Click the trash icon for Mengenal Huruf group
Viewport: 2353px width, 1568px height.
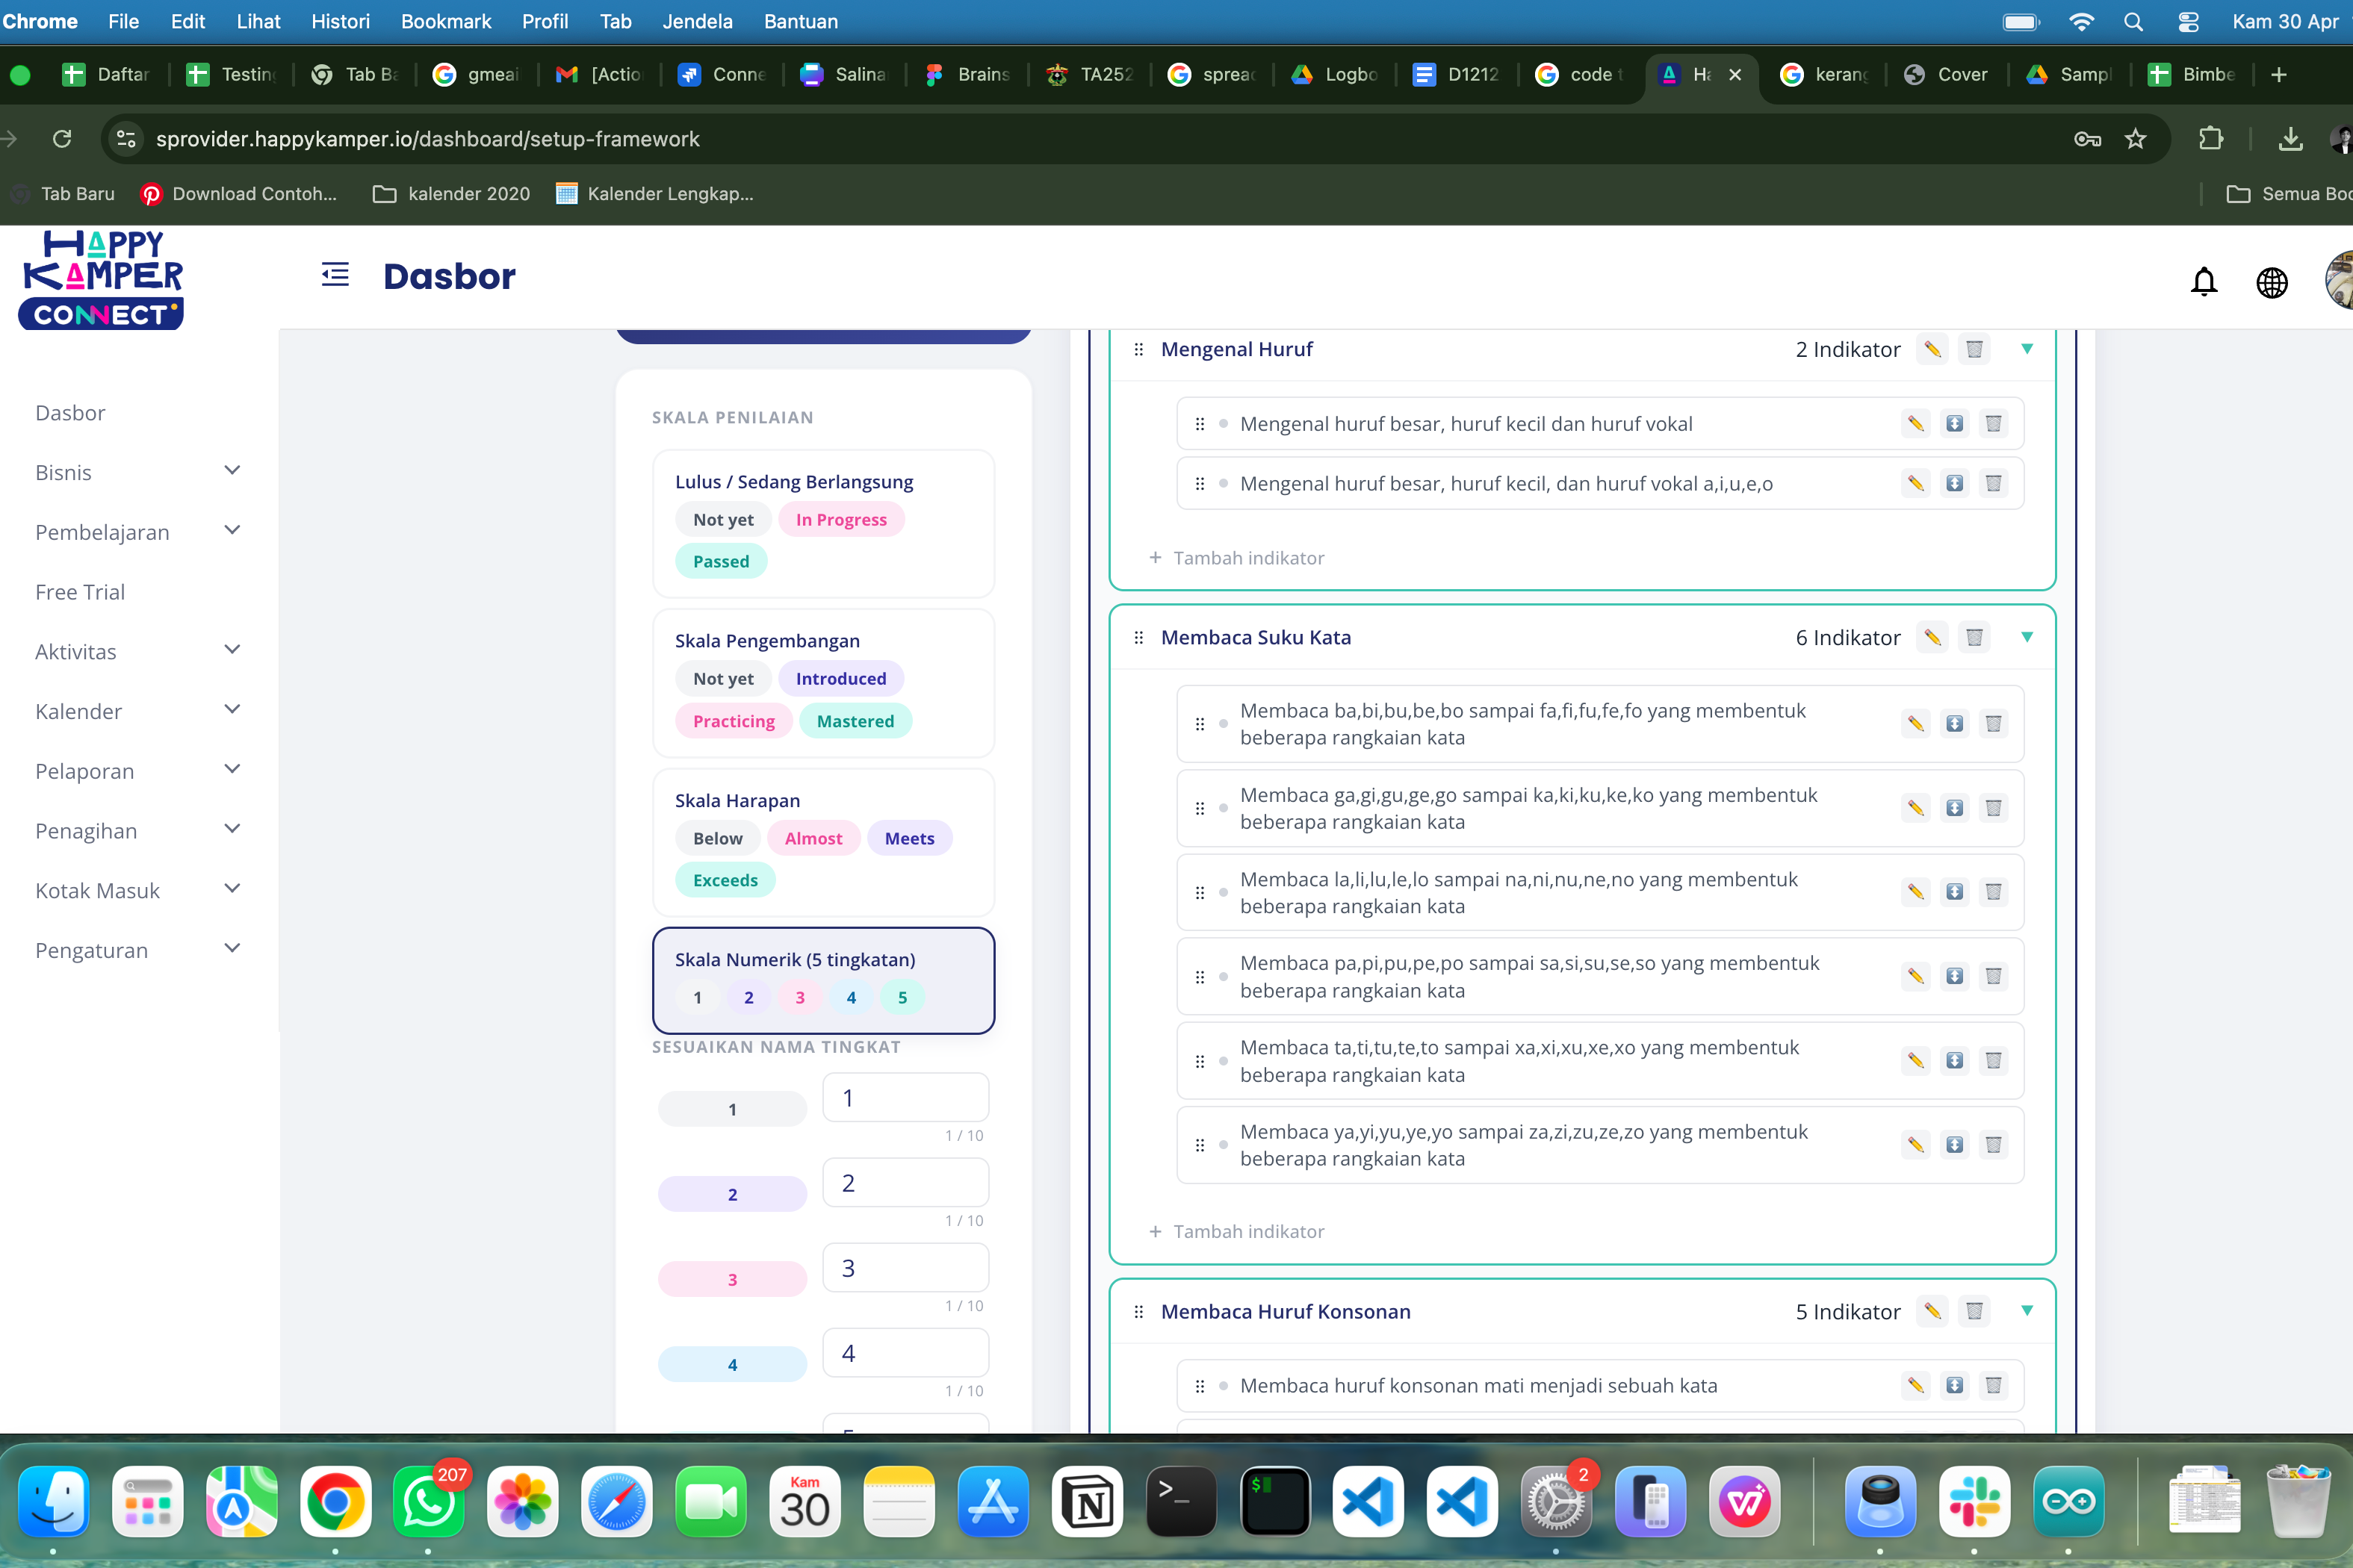click(1974, 349)
